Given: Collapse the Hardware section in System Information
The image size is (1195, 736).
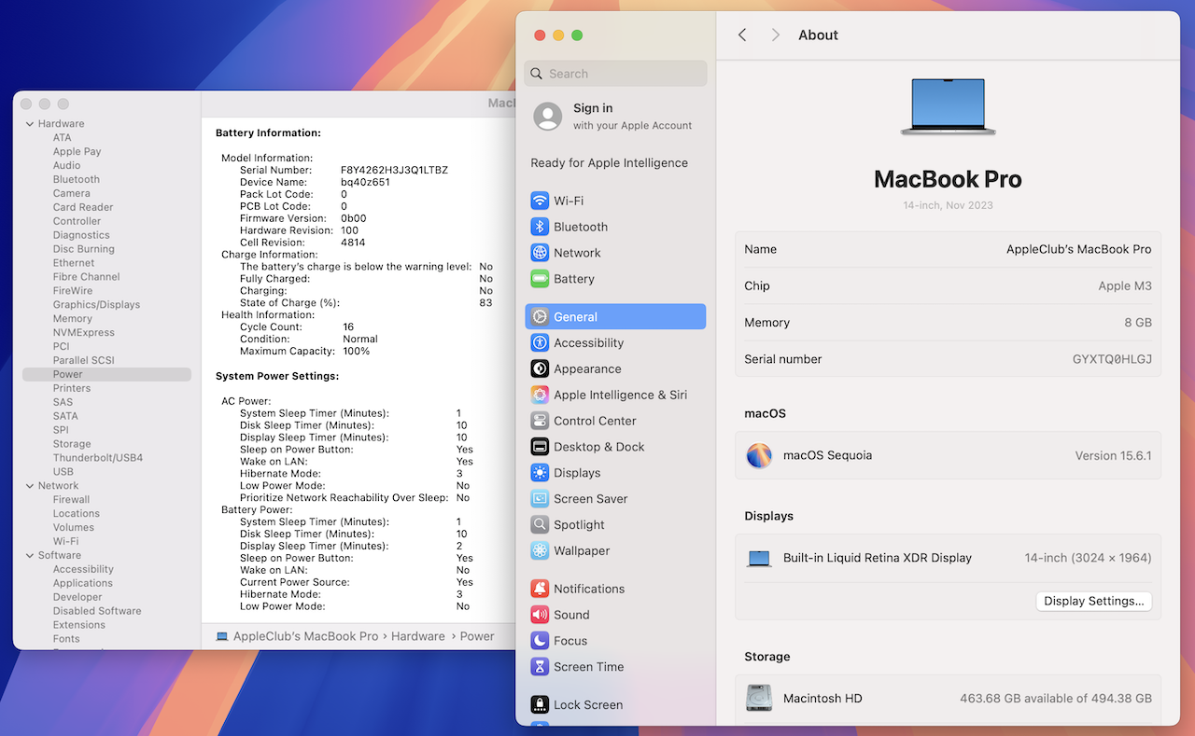Looking at the screenshot, I should click(30, 124).
